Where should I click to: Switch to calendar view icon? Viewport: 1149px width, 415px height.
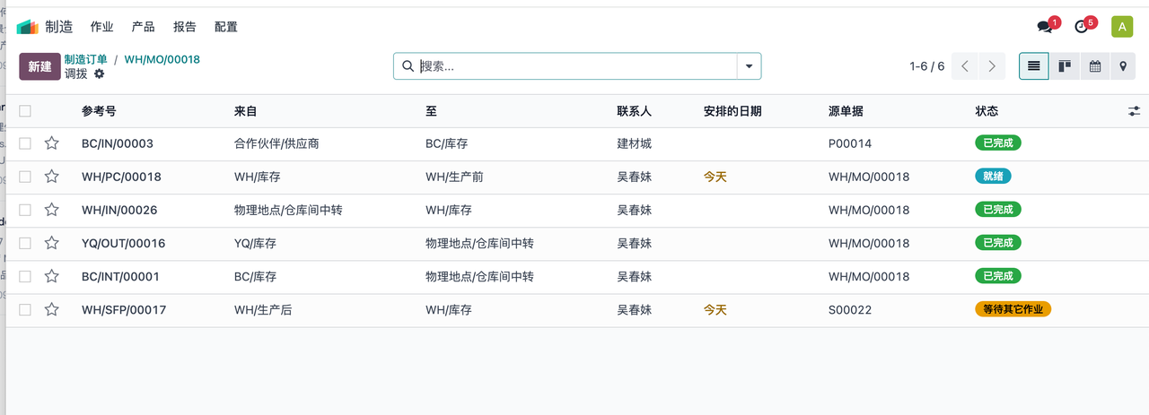[1094, 66]
